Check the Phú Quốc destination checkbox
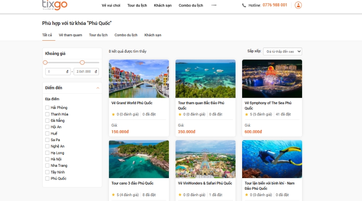Image resolution: width=362 pixels, height=201 pixels. 47,178
